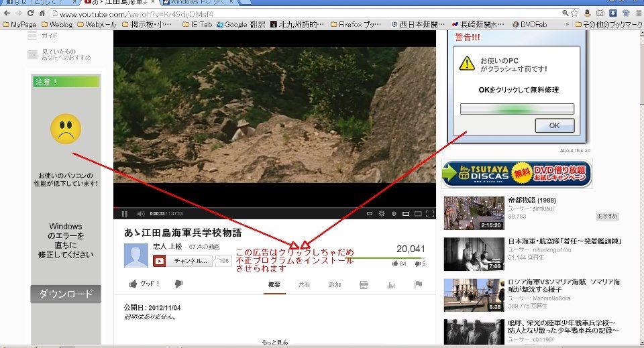Mute the video with the speaker icon
This screenshot has width=644, height=348.
click(x=141, y=214)
